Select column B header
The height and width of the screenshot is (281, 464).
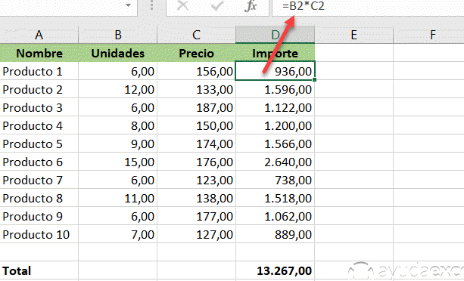pyautogui.click(x=118, y=35)
